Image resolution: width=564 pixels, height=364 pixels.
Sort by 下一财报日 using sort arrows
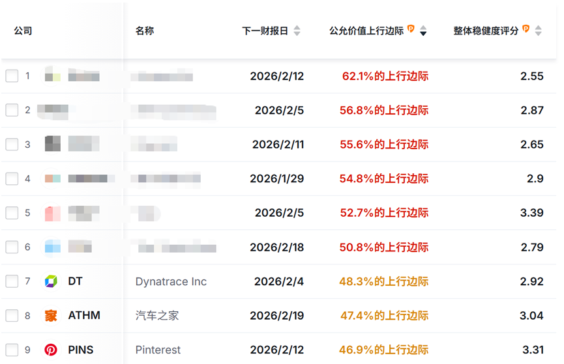point(297,31)
